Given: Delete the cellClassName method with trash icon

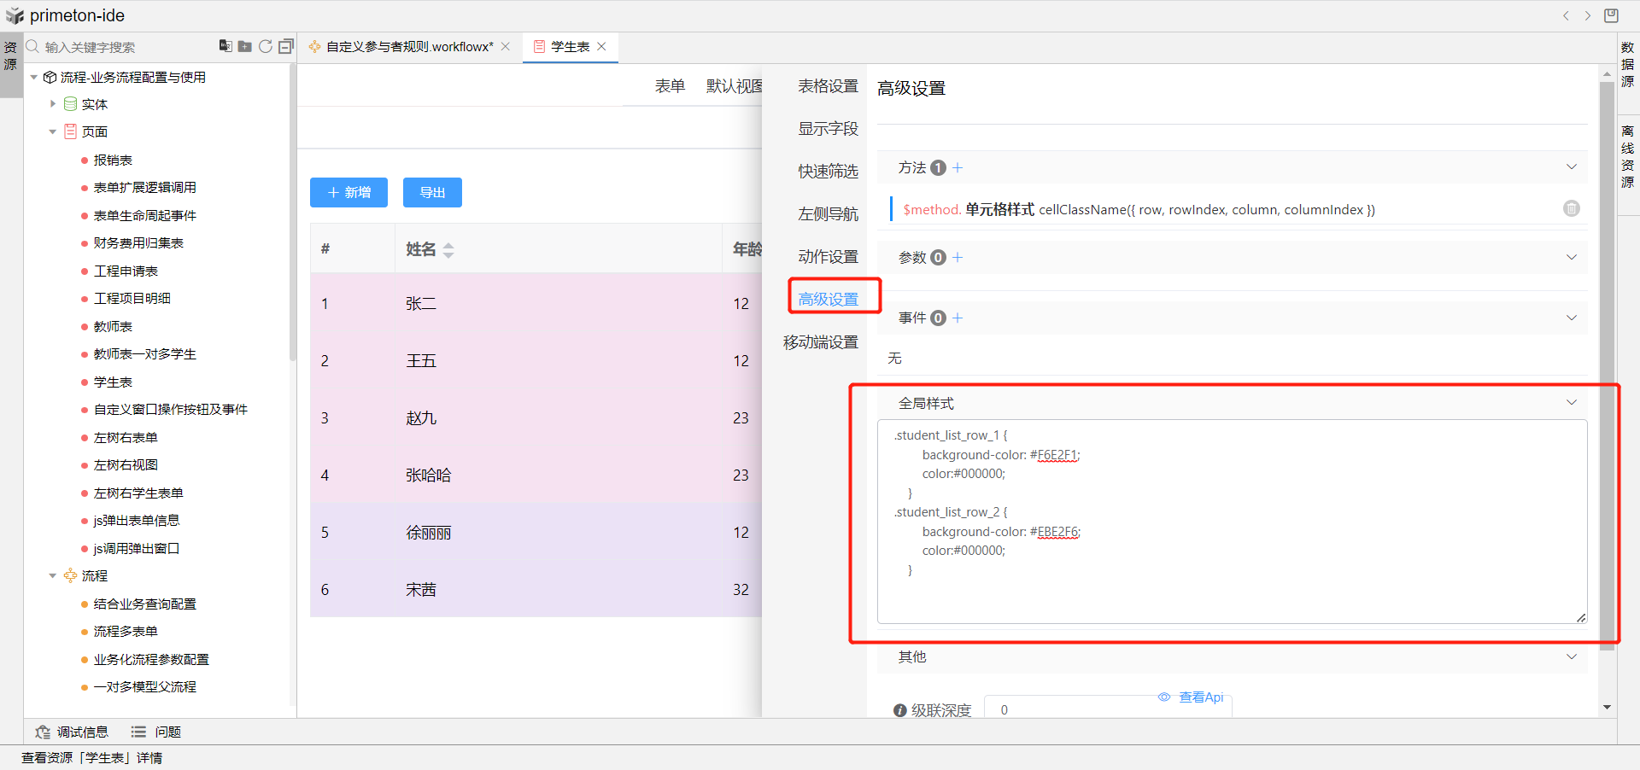Looking at the screenshot, I should (x=1571, y=208).
